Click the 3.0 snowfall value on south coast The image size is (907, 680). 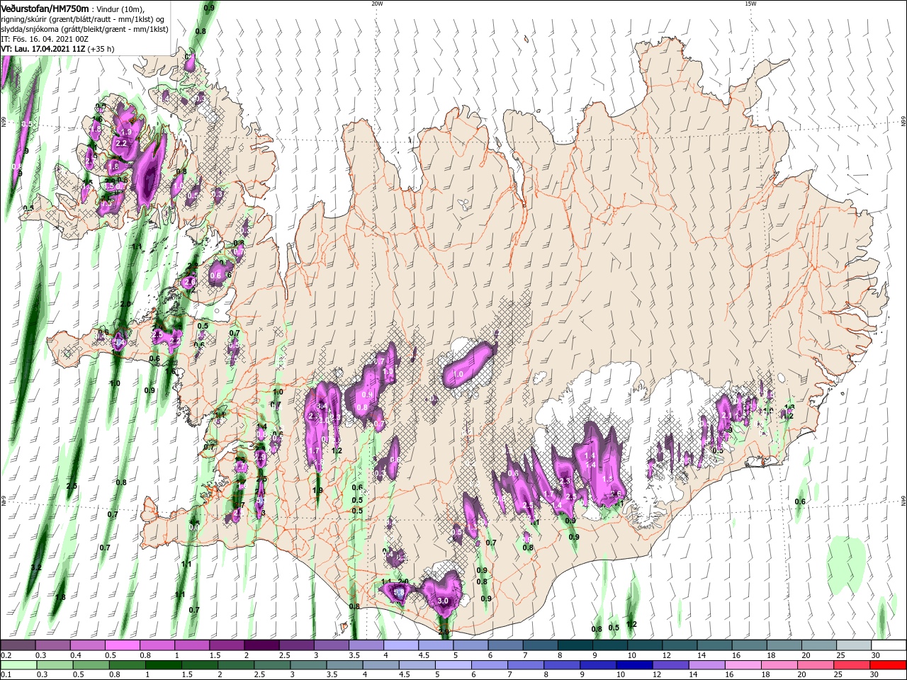coord(444,601)
